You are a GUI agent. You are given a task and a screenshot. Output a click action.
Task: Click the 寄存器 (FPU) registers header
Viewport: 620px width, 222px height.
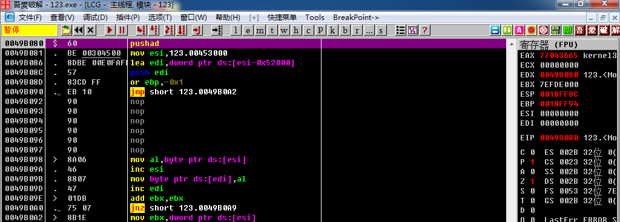point(568,44)
